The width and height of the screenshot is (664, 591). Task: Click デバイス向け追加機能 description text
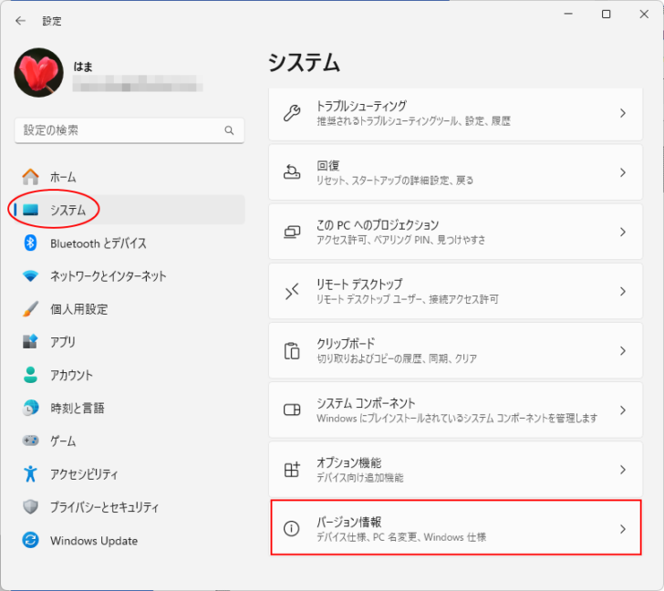[360, 478]
